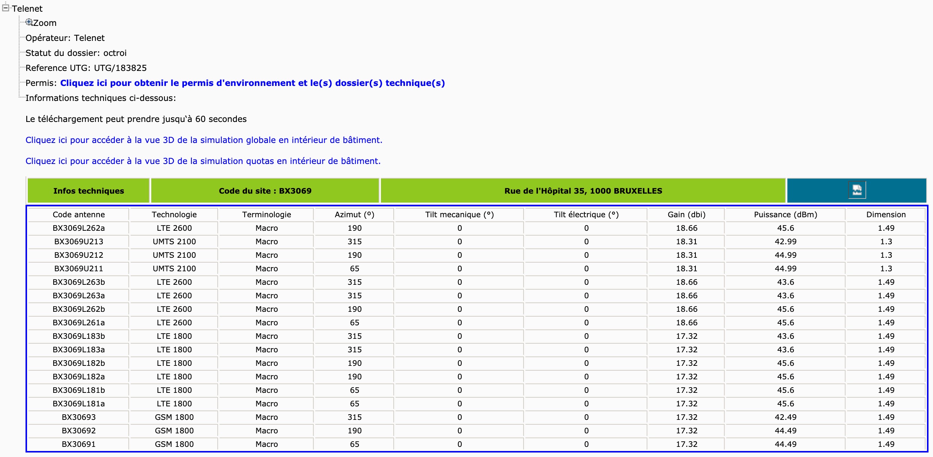Viewport: 933px width, 457px height.
Task: Select the Statut du dossier: octroi row
Action: coord(76,53)
